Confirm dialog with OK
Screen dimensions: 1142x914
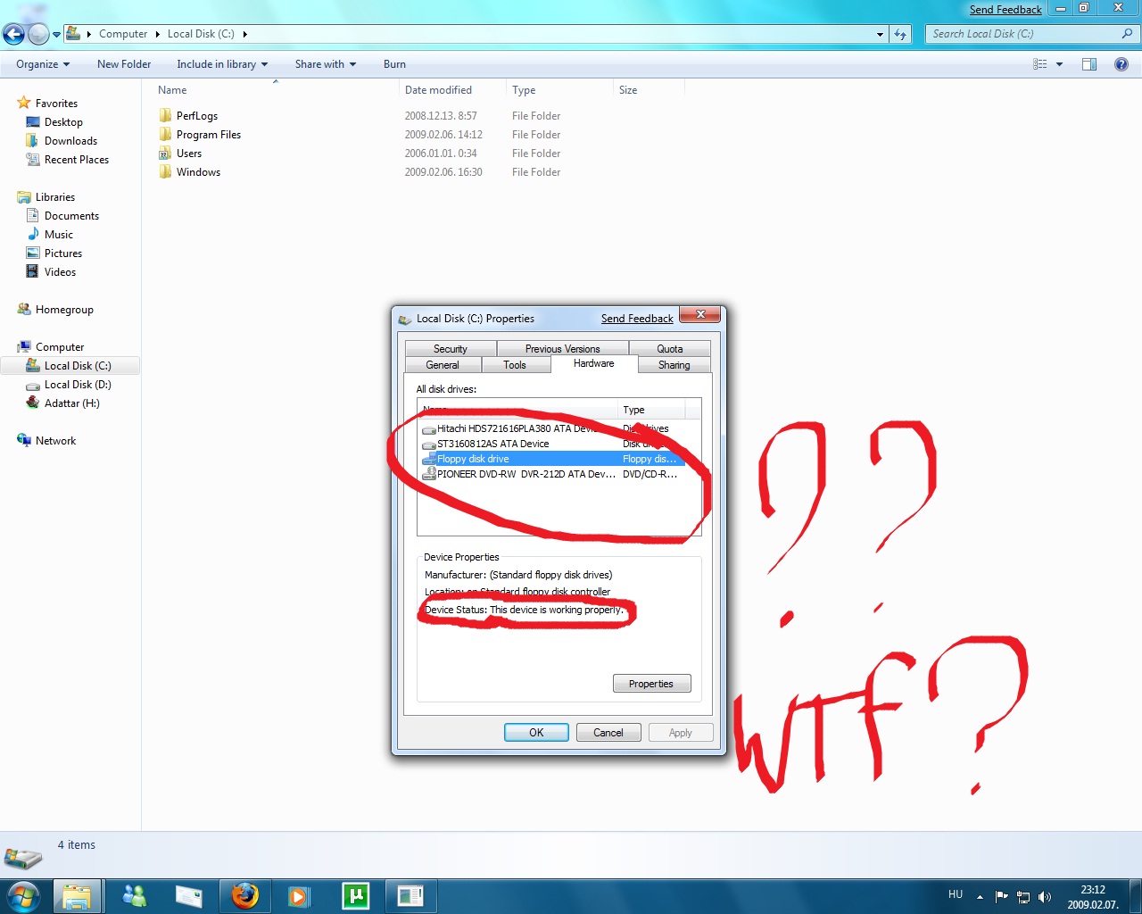pos(536,733)
